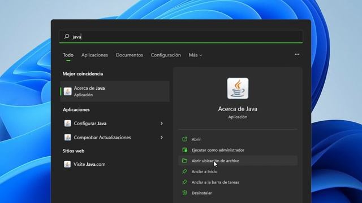
Task: Expand Comprobar Actualizaciones chevron arrow
Action: coord(162,138)
